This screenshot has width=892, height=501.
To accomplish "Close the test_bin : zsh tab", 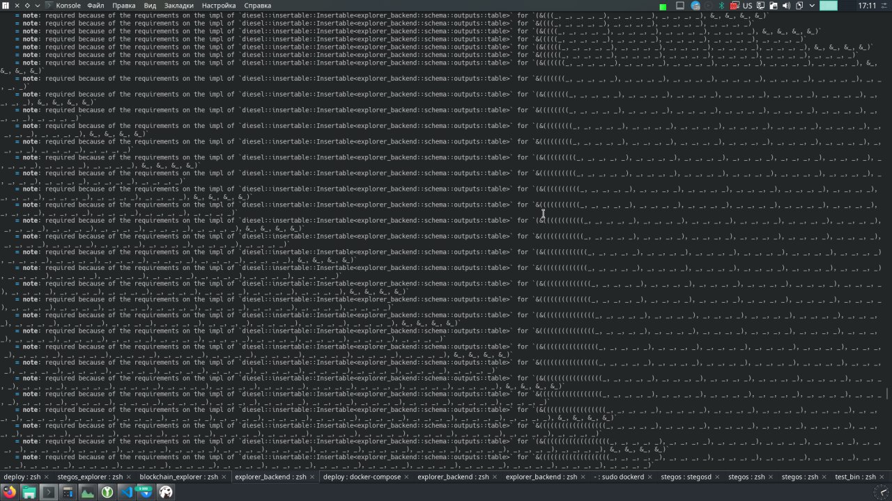I will point(882,477).
